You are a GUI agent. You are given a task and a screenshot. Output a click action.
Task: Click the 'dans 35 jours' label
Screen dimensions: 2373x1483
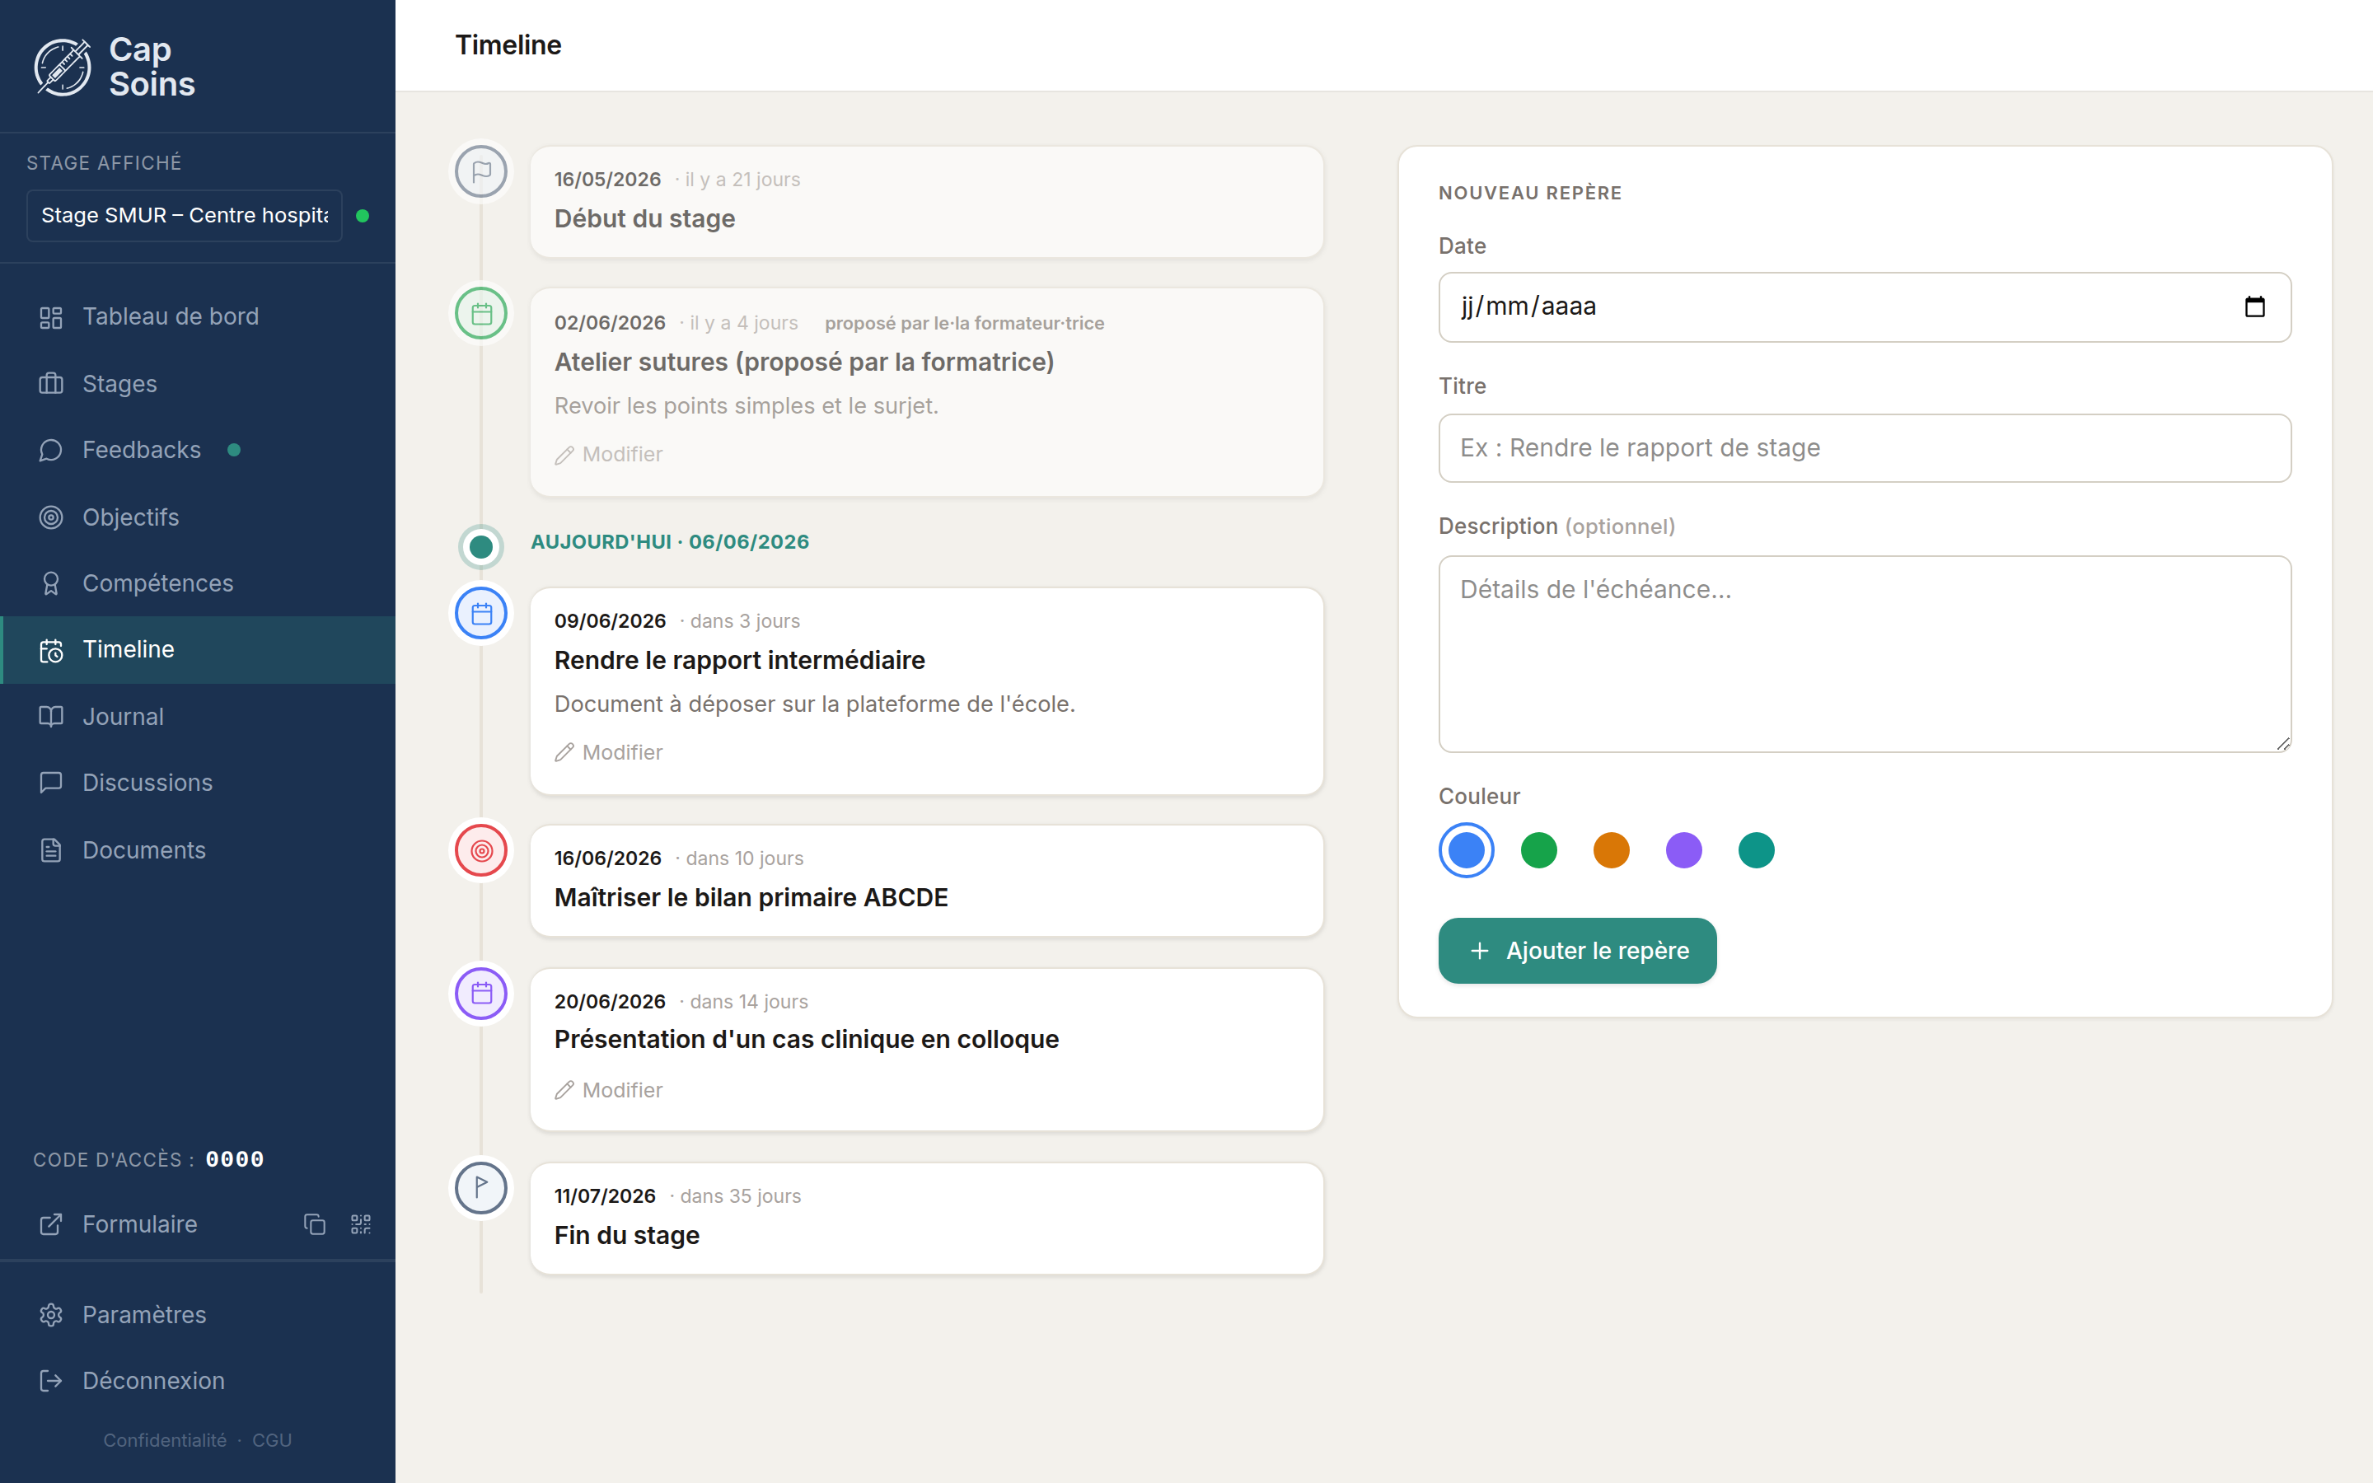pos(741,1195)
